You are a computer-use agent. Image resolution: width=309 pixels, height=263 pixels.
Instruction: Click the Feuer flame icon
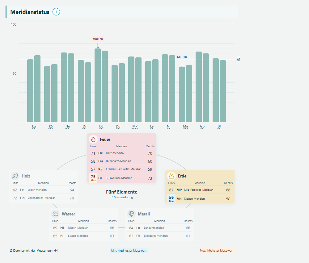[93, 139]
